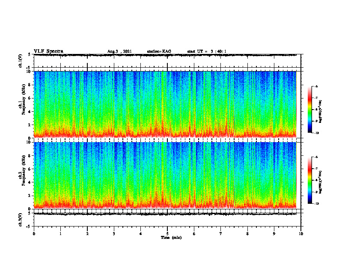Click time axis tick label "0"
339x262 pixels.
[x=34, y=234]
